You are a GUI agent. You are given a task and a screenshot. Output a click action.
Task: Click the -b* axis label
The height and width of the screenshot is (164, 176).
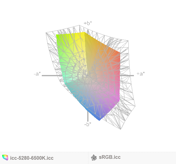88,124
